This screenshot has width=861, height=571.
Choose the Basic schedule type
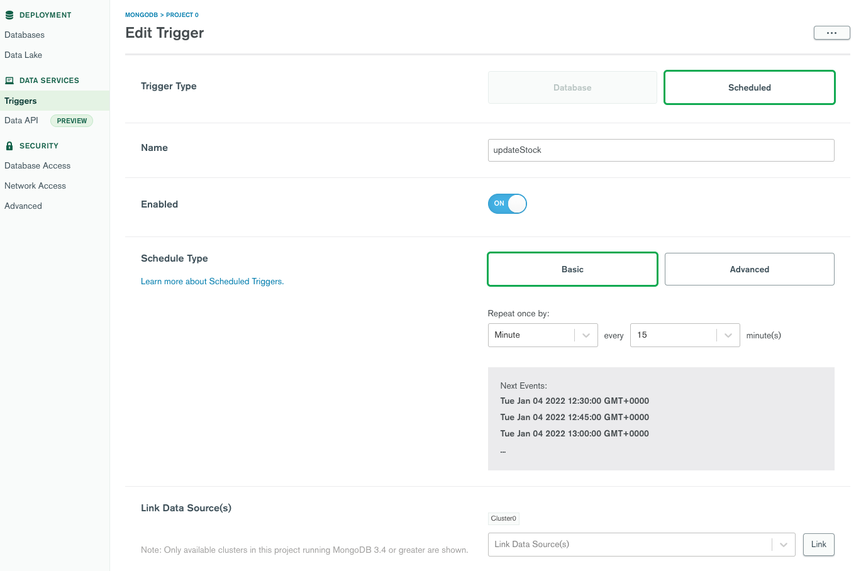572,269
